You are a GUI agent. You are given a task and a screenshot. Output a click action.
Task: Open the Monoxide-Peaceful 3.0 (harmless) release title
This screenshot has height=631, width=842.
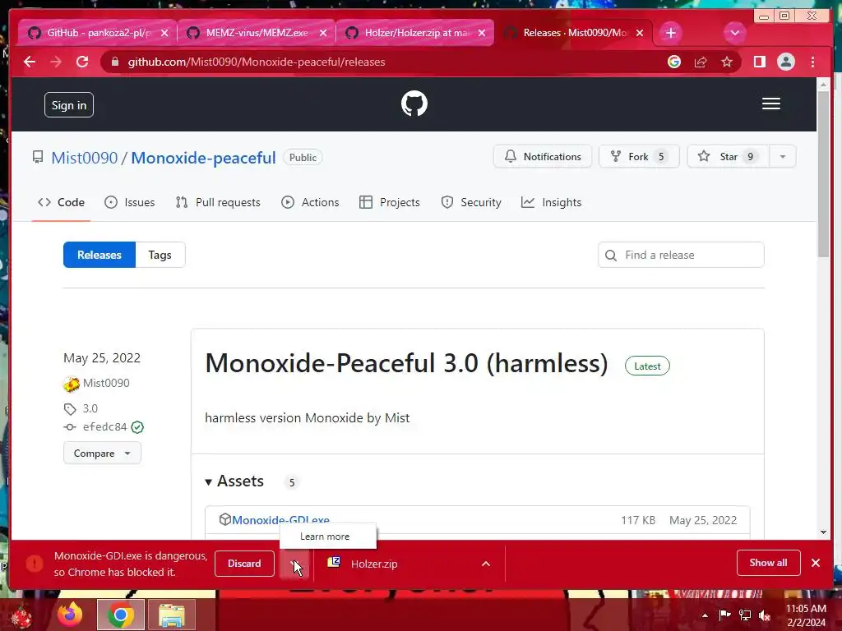click(x=406, y=363)
